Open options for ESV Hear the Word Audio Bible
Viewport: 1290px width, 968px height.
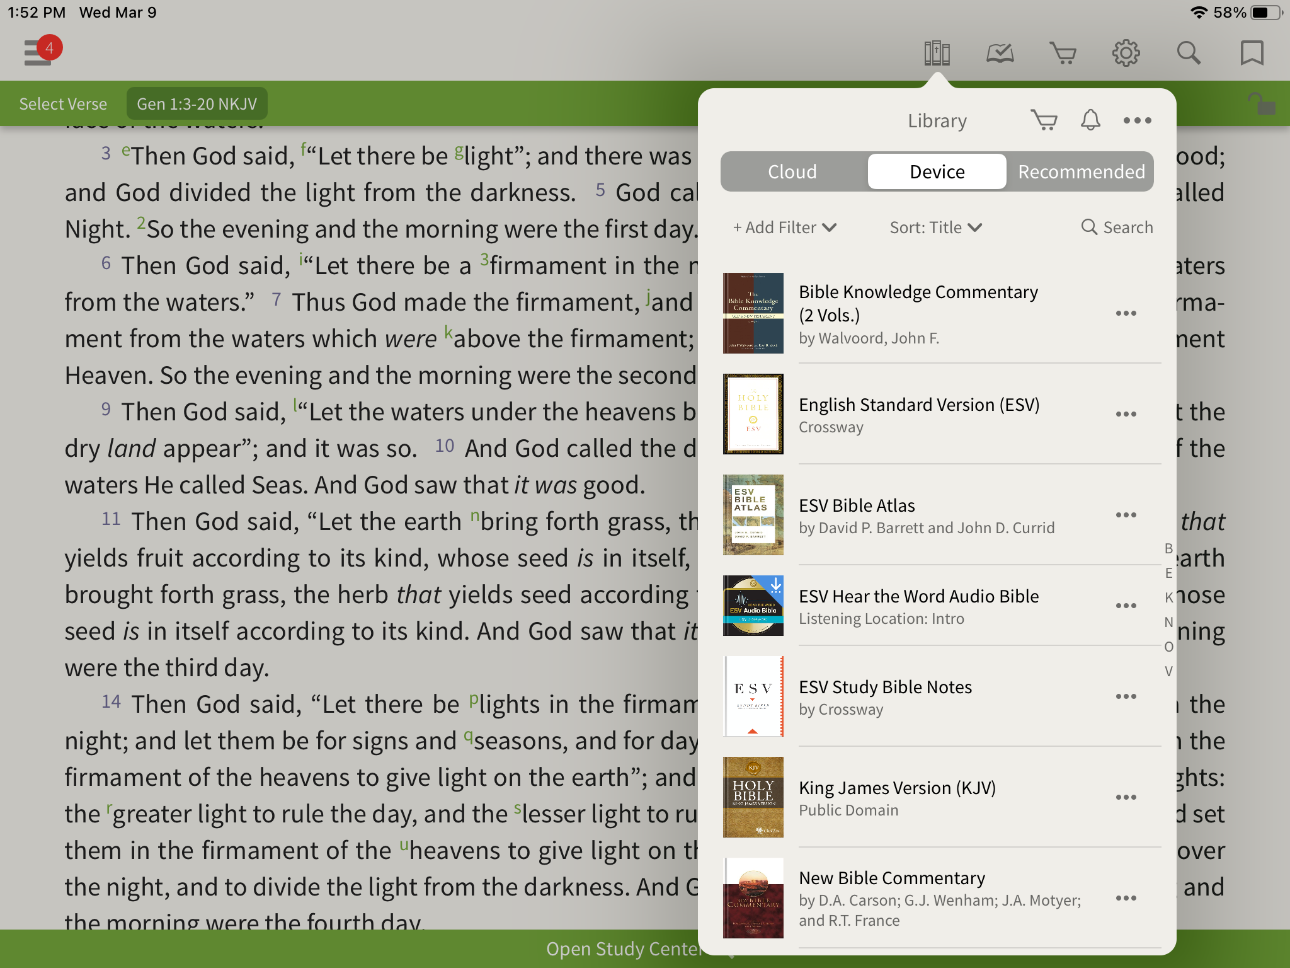coord(1126,606)
